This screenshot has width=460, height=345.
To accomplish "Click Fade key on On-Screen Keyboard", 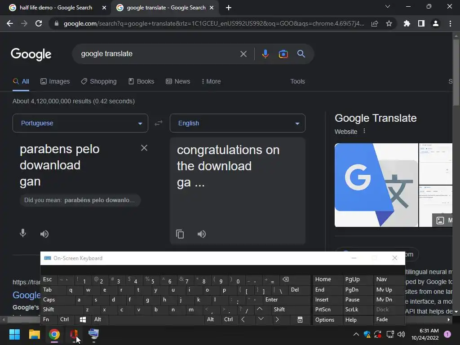I will [389, 319].
